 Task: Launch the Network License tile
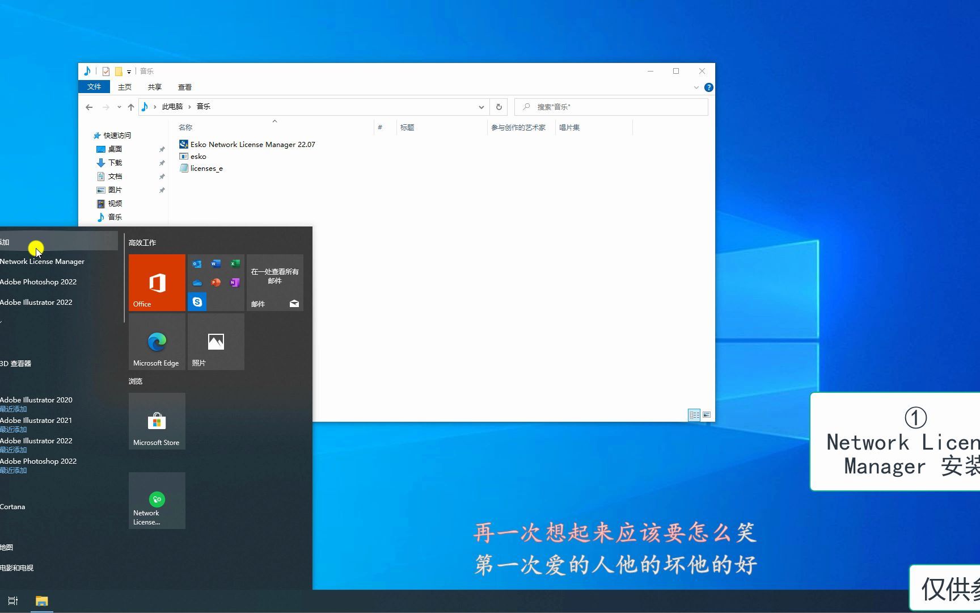(157, 501)
